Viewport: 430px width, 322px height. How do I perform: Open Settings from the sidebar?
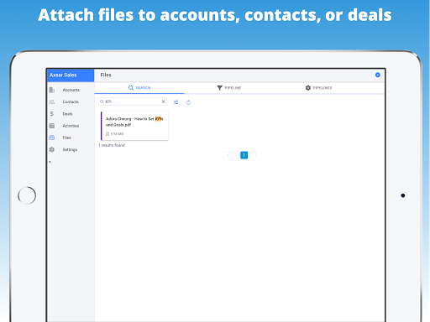point(71,150)
